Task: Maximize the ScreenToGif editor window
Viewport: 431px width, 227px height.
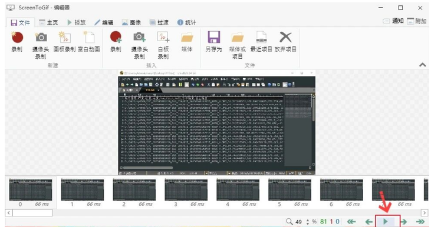Action: (400, 8)
